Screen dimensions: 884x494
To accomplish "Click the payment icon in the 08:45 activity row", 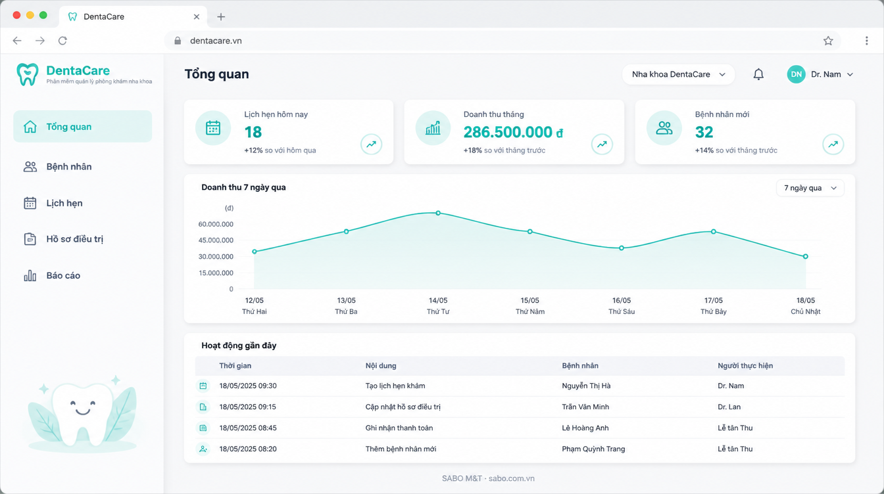I will pyautogui.click(x=203, y=428).
